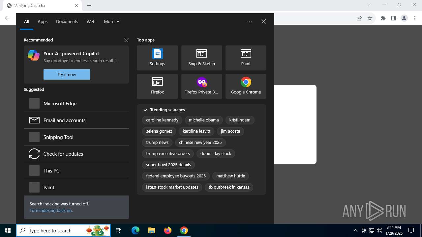Expand the More filter dropdown
Screen dimensions: 422x237
[112, 21]
